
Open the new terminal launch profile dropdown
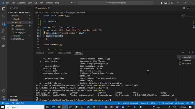[x=186, y=53]
